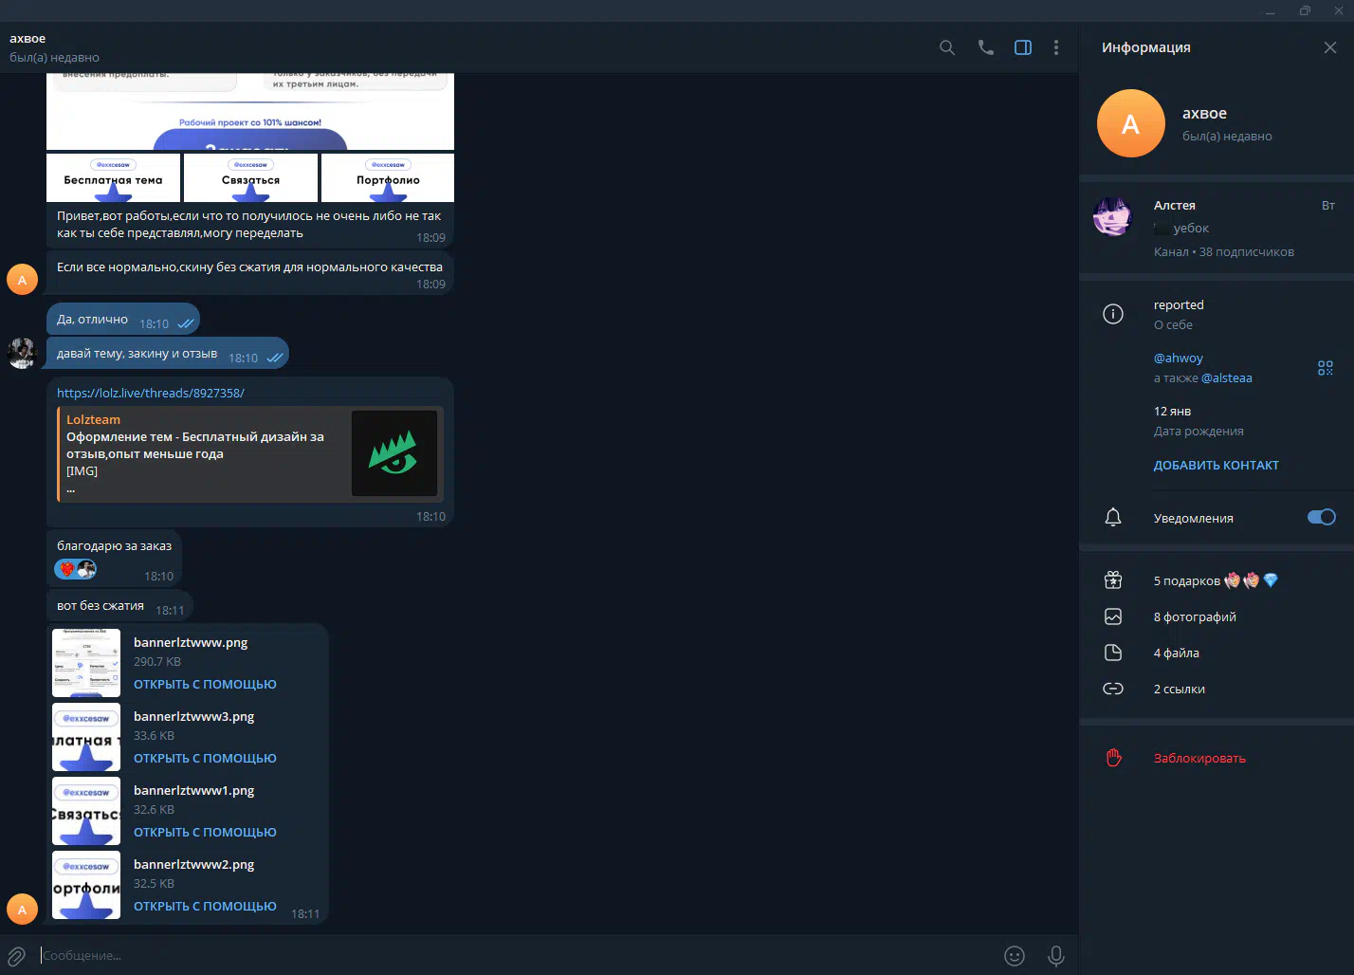Click the info icon beside reported
The width and height of the screenshot is (1354, 975).
pos(1113,314)
